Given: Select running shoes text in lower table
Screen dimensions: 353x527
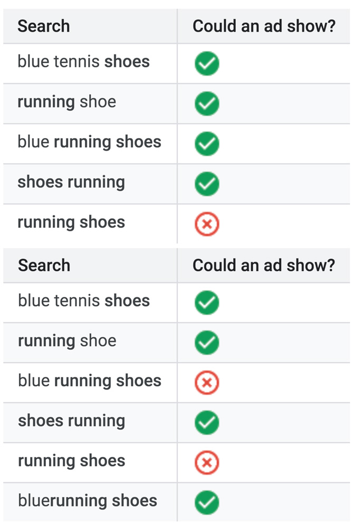Looking at the screenshot, I should 71,461.
